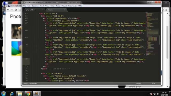This screenshot has width=171, height=96.
Task: Open the File menu in Sublime Text
Action: [25, 6]
